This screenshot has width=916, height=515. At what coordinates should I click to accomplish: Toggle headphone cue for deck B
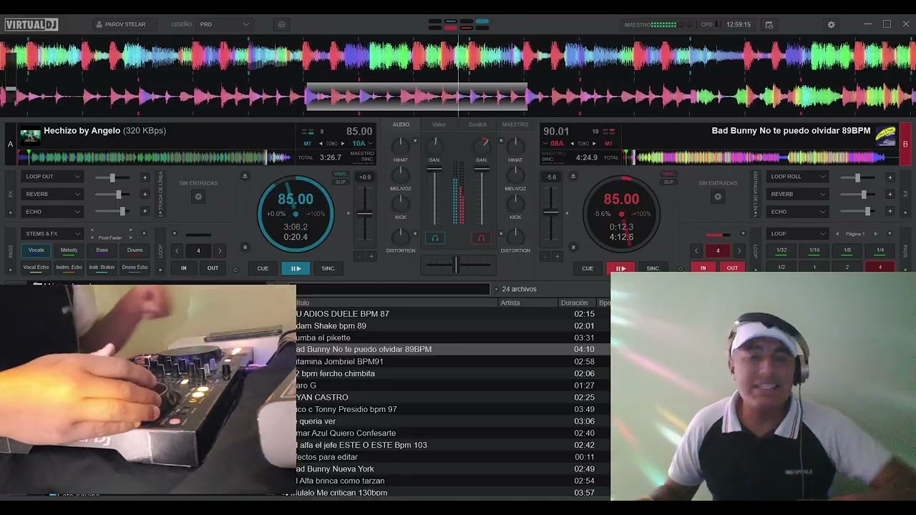click(481, 238)
